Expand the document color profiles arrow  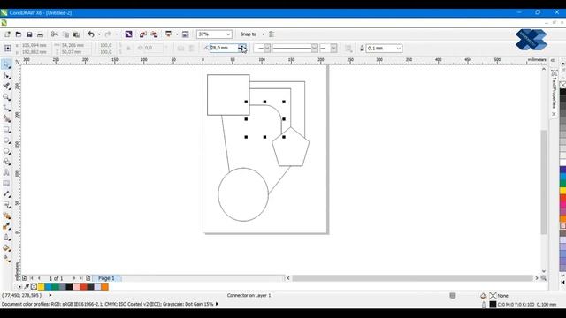click(x=217, y=304)
